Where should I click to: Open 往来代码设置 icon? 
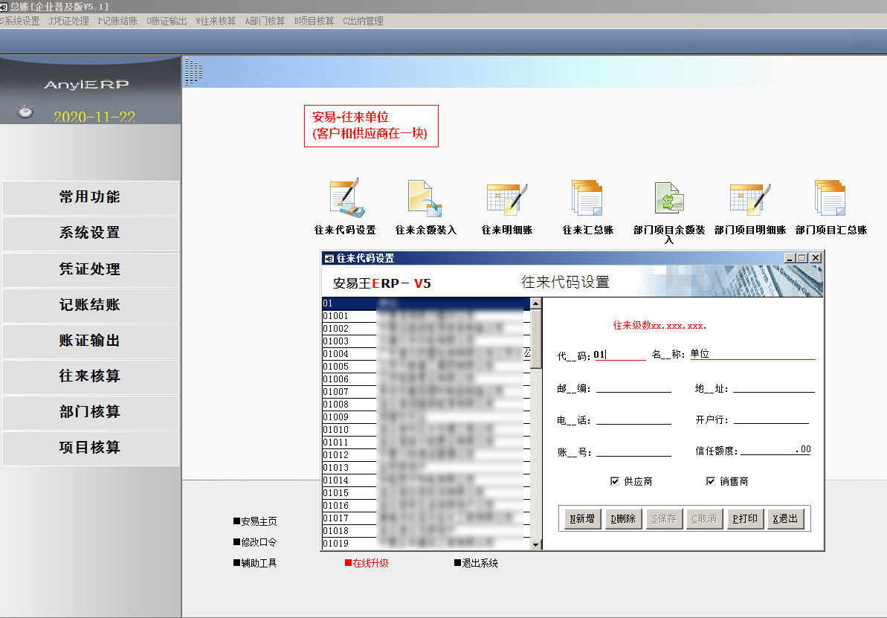[x=345, y=198]
